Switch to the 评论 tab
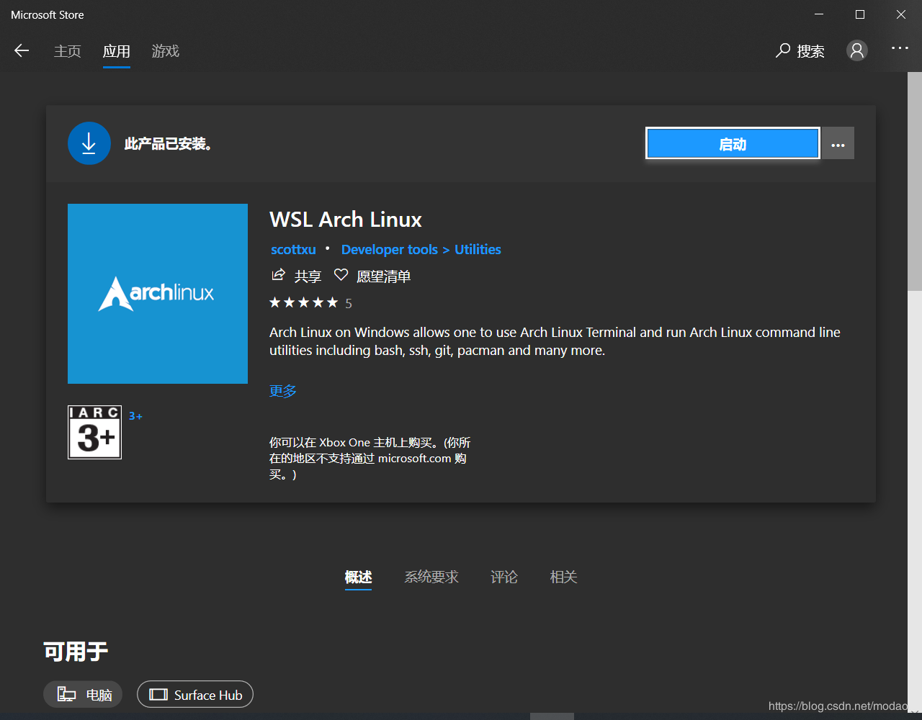Viewport: 922px width, 720px height. pyautogui.click(x=503, y=577)
